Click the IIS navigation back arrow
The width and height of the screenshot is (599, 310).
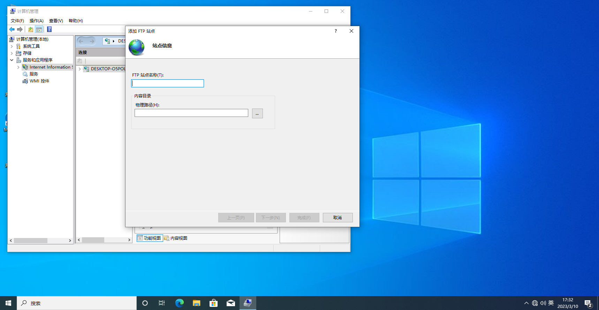81,41
